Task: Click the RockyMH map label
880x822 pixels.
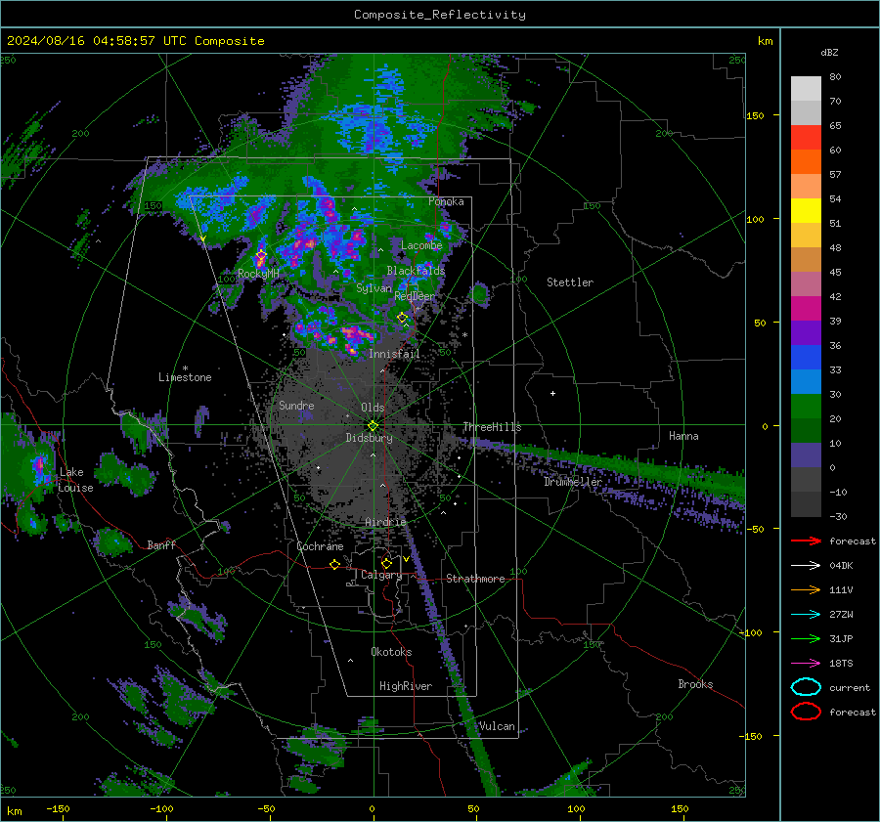Action: tap(258, 274)
